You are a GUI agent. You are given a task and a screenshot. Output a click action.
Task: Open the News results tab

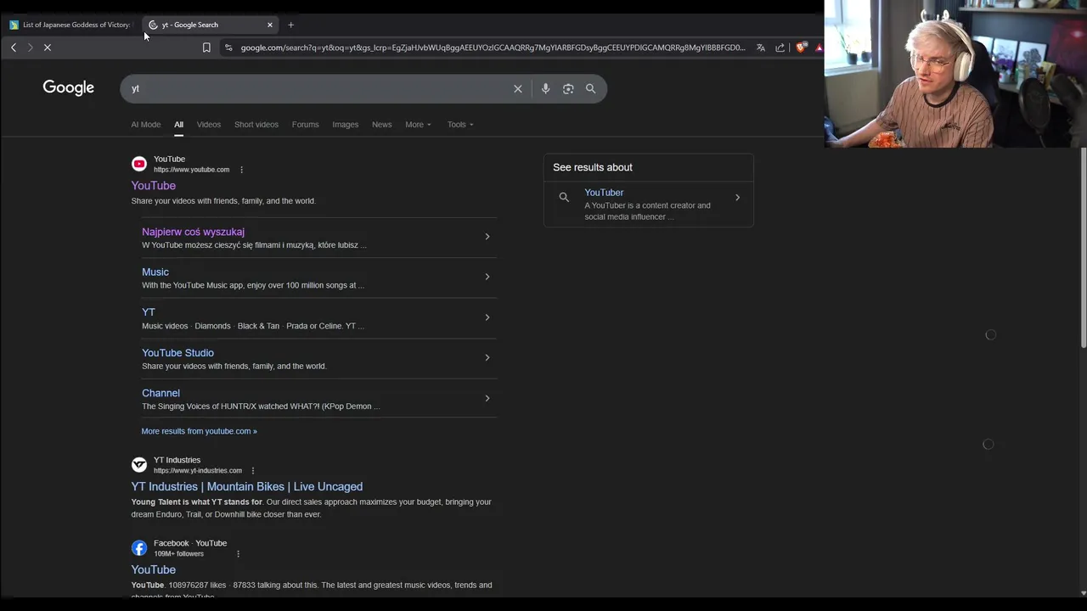coord(382,125)
